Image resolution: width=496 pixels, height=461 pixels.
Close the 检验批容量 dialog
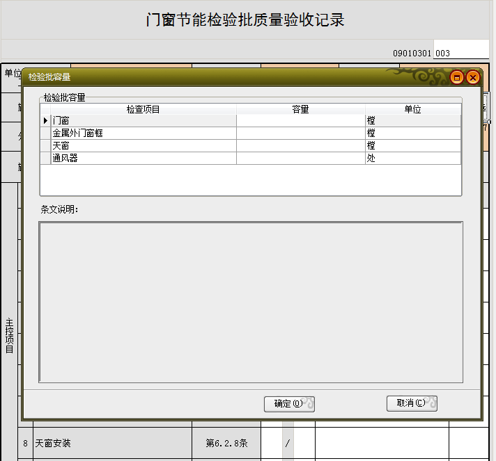pyautogui.click(x=473, y=77)
